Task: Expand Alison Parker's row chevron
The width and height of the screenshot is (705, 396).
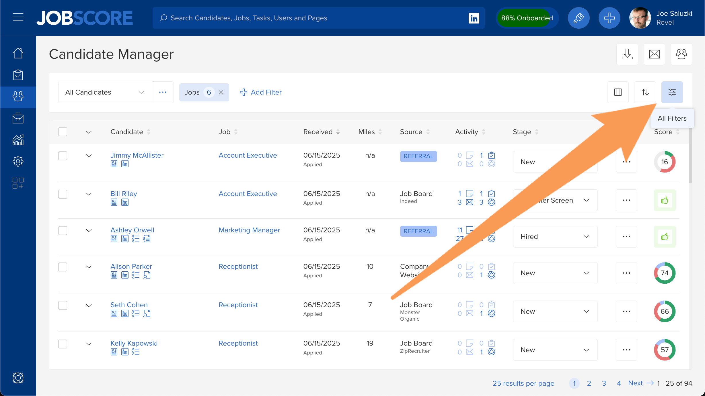Action: pyautogui.click(x=89, y=267)
